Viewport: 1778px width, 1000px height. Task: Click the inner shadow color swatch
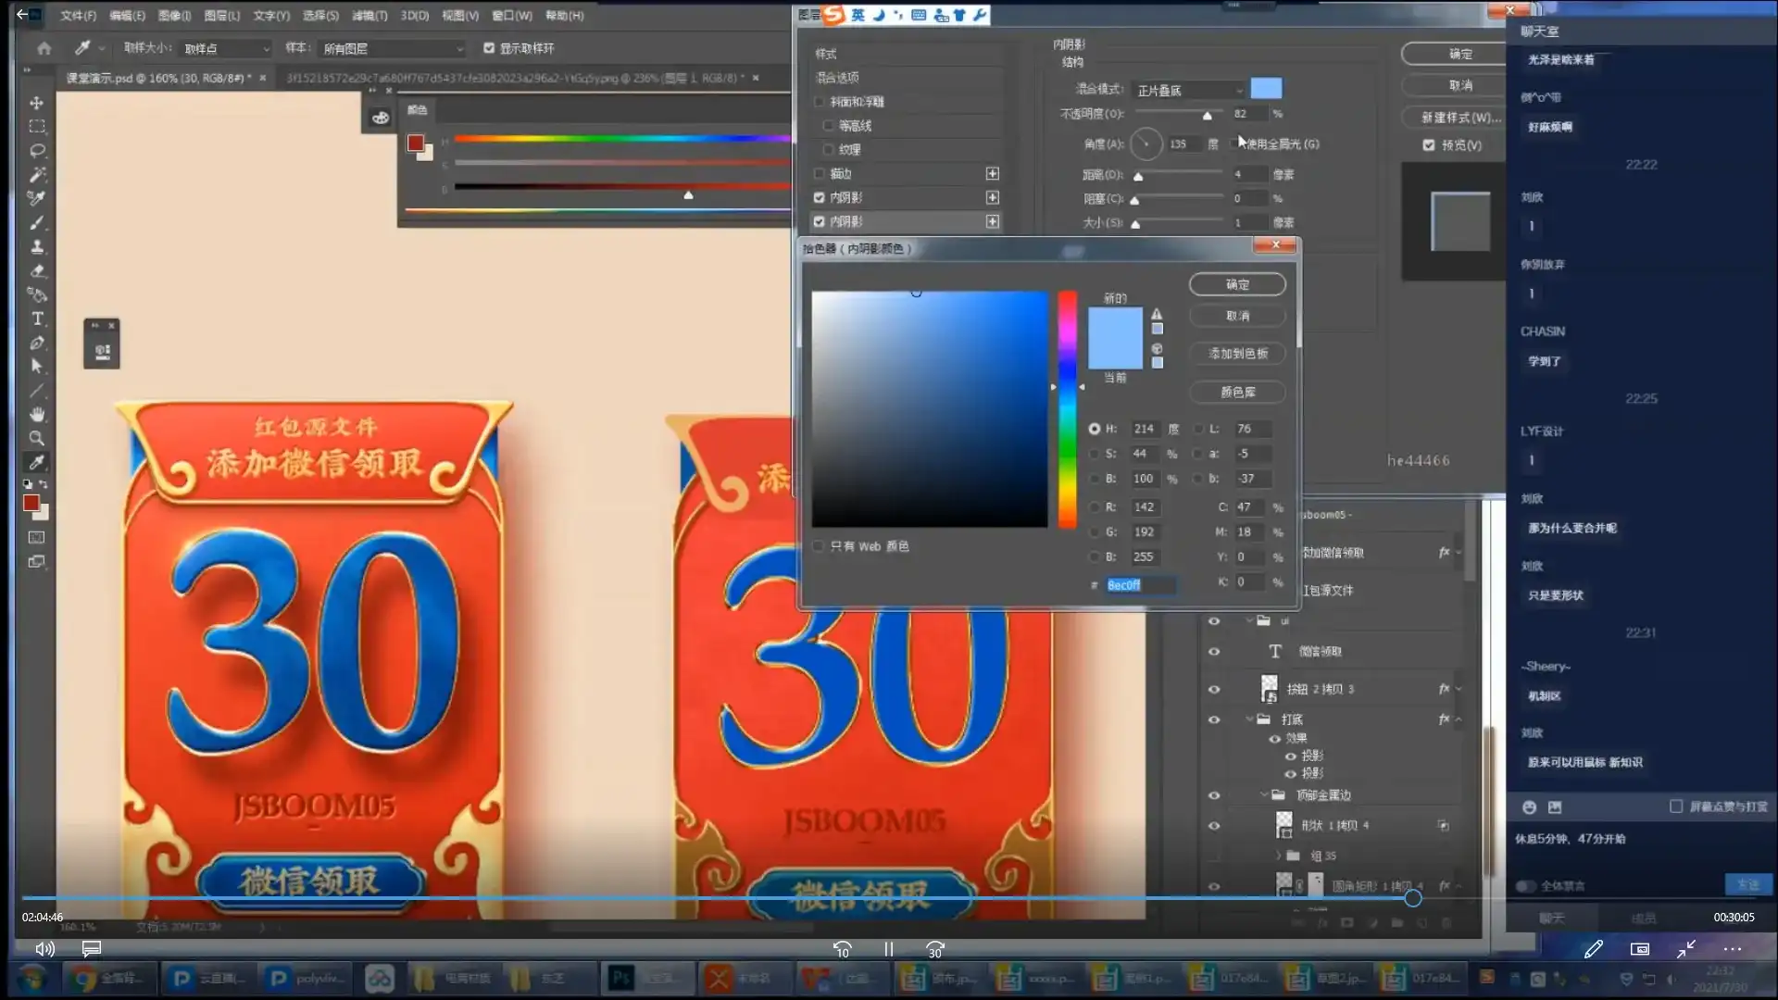pos(1266,88)
